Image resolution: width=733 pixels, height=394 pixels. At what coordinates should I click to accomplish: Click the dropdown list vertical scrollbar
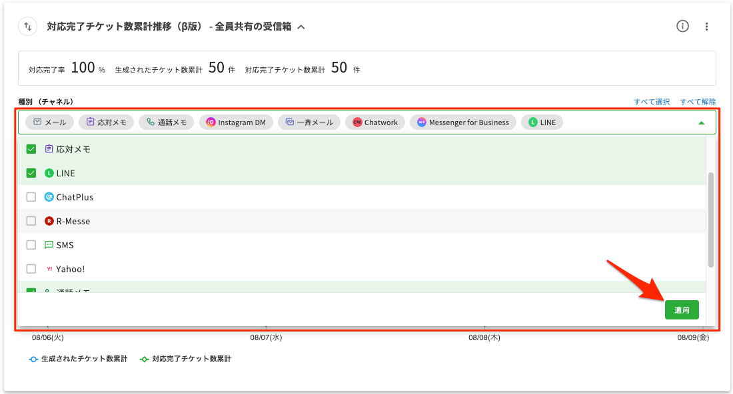click(711, 220)
